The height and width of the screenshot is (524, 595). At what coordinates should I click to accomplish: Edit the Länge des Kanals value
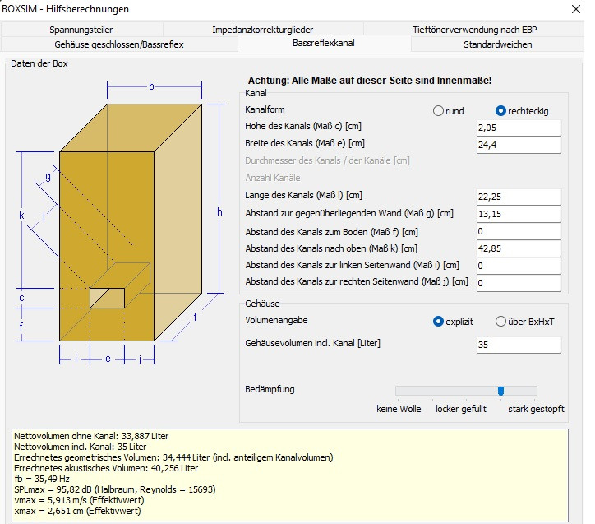coord(519,197)
